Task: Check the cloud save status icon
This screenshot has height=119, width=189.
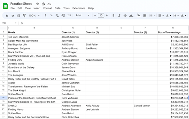Action: pyautogui.click(x=49, y=4)
